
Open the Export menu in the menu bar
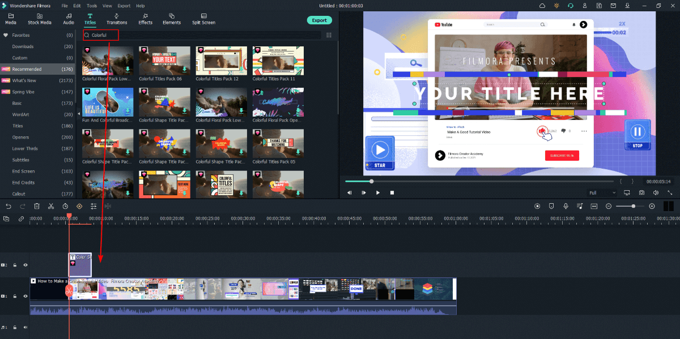124,6
